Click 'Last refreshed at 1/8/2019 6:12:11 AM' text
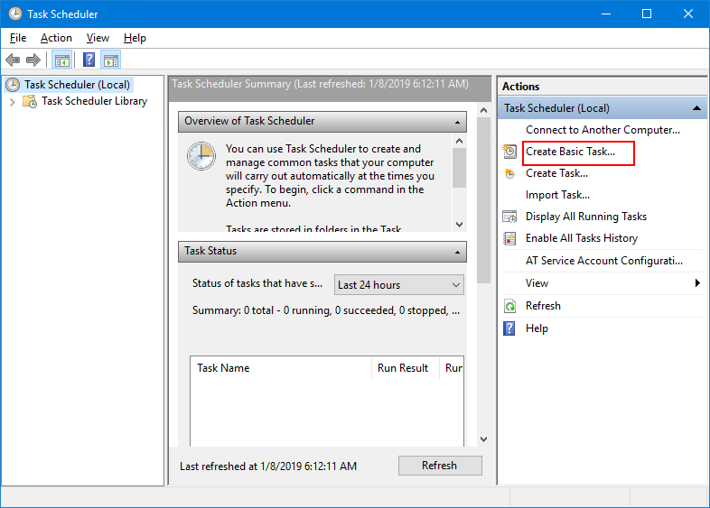Image resolution: width=710 pixels, height=508 pixels. (268, 466)
